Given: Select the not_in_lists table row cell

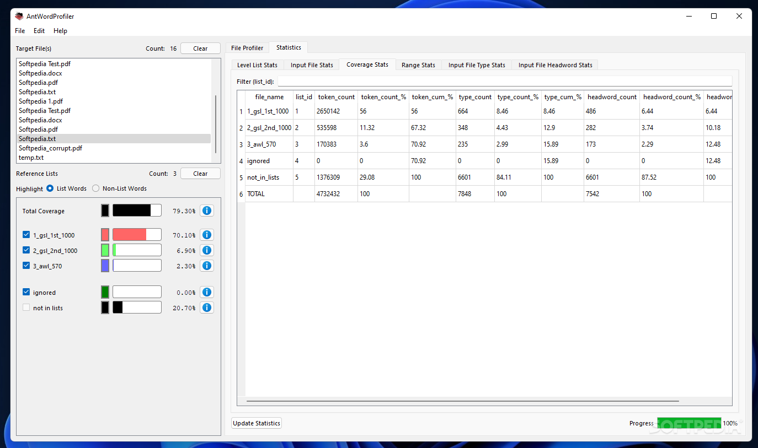Looking at the screenshot, I should tap(269, 177).
